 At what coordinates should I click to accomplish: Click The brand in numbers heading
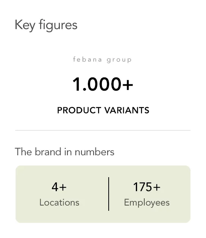coord(64,151)
